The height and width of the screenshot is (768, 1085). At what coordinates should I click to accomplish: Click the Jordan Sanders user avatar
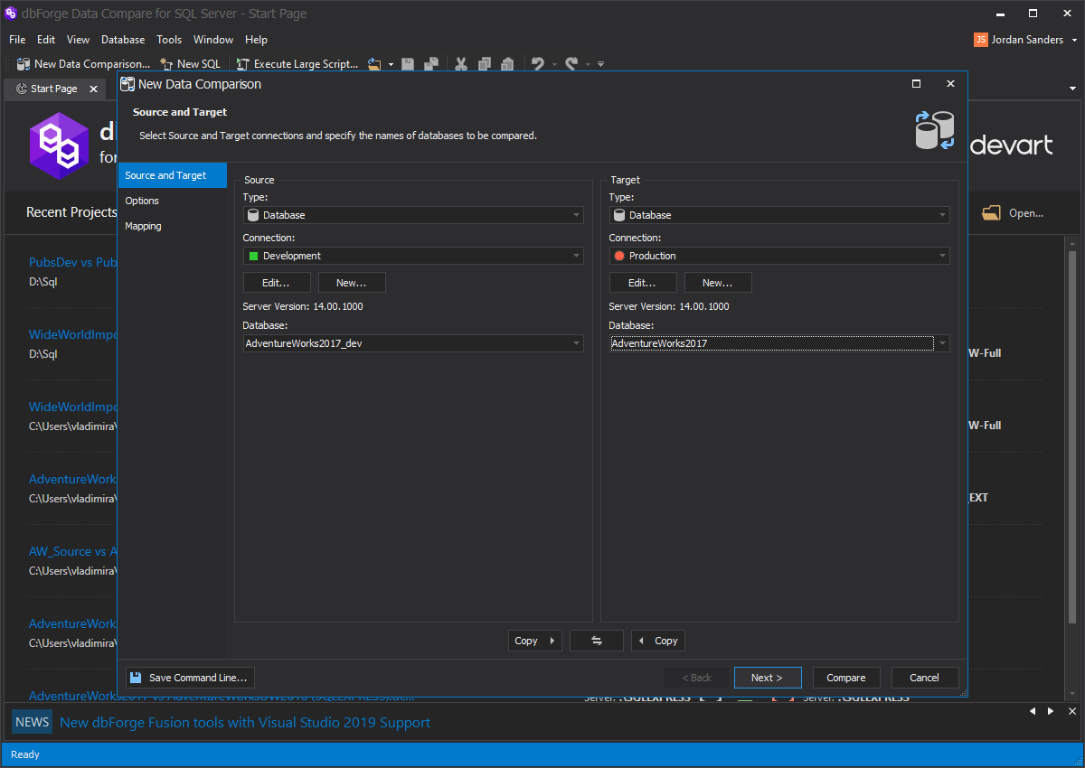pos(981,40)
